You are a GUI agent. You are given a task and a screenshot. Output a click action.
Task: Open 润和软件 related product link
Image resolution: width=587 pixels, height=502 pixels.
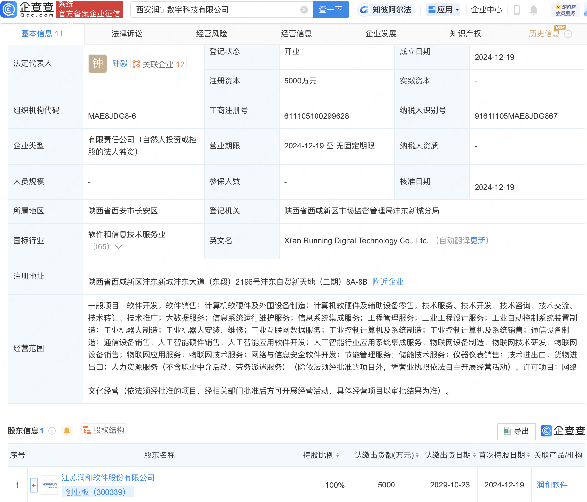coord(552,485)
